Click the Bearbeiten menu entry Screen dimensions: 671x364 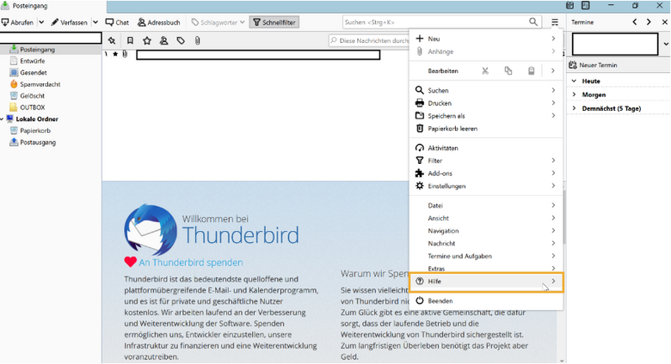(443, 71)
